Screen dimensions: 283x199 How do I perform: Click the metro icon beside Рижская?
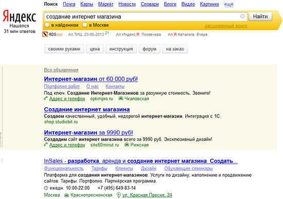click(127, 145)
